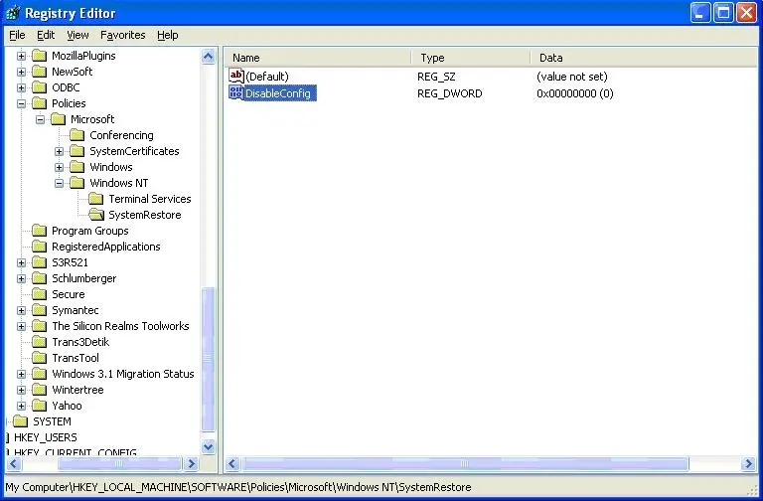This screenshot has width=763, height=501.
Task: Collapse the Policies tree node
Action: pyautogui.click(x=22, y=103)
